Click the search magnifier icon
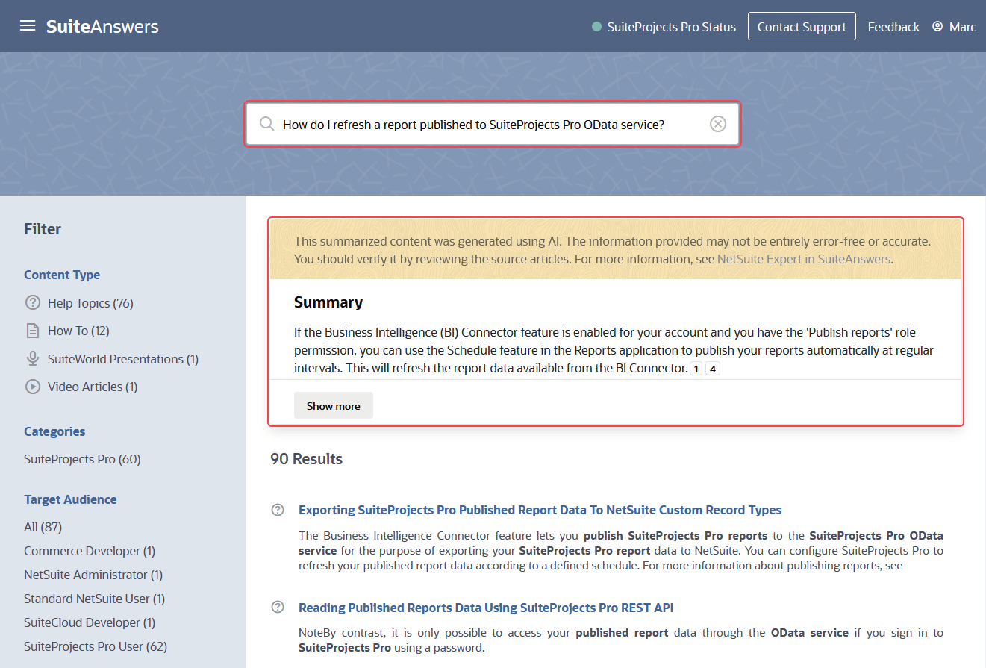 266,124
